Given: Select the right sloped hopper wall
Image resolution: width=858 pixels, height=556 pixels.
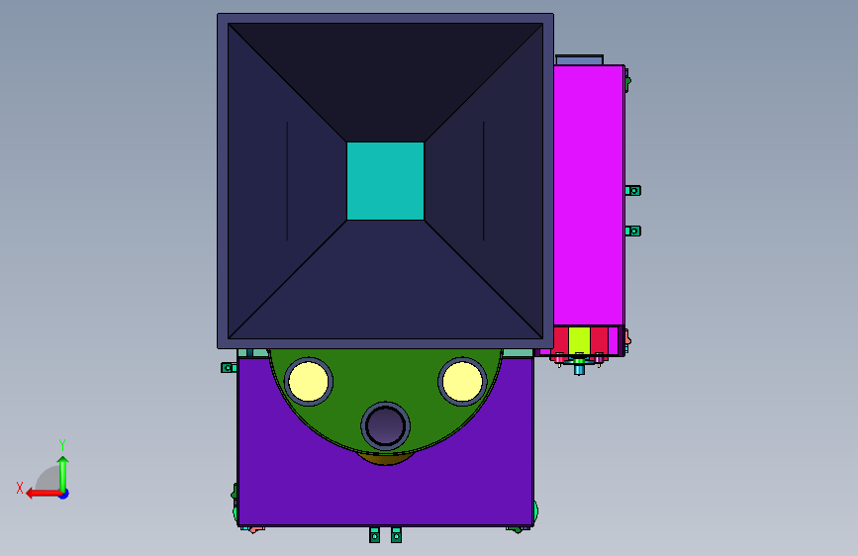Looking at the screenshot, I should 484,181.
